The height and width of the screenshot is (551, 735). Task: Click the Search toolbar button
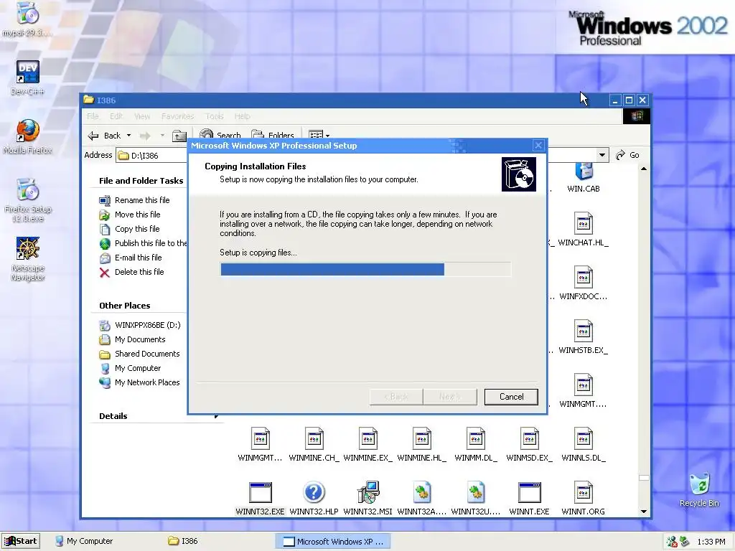[x=220, y=136]
